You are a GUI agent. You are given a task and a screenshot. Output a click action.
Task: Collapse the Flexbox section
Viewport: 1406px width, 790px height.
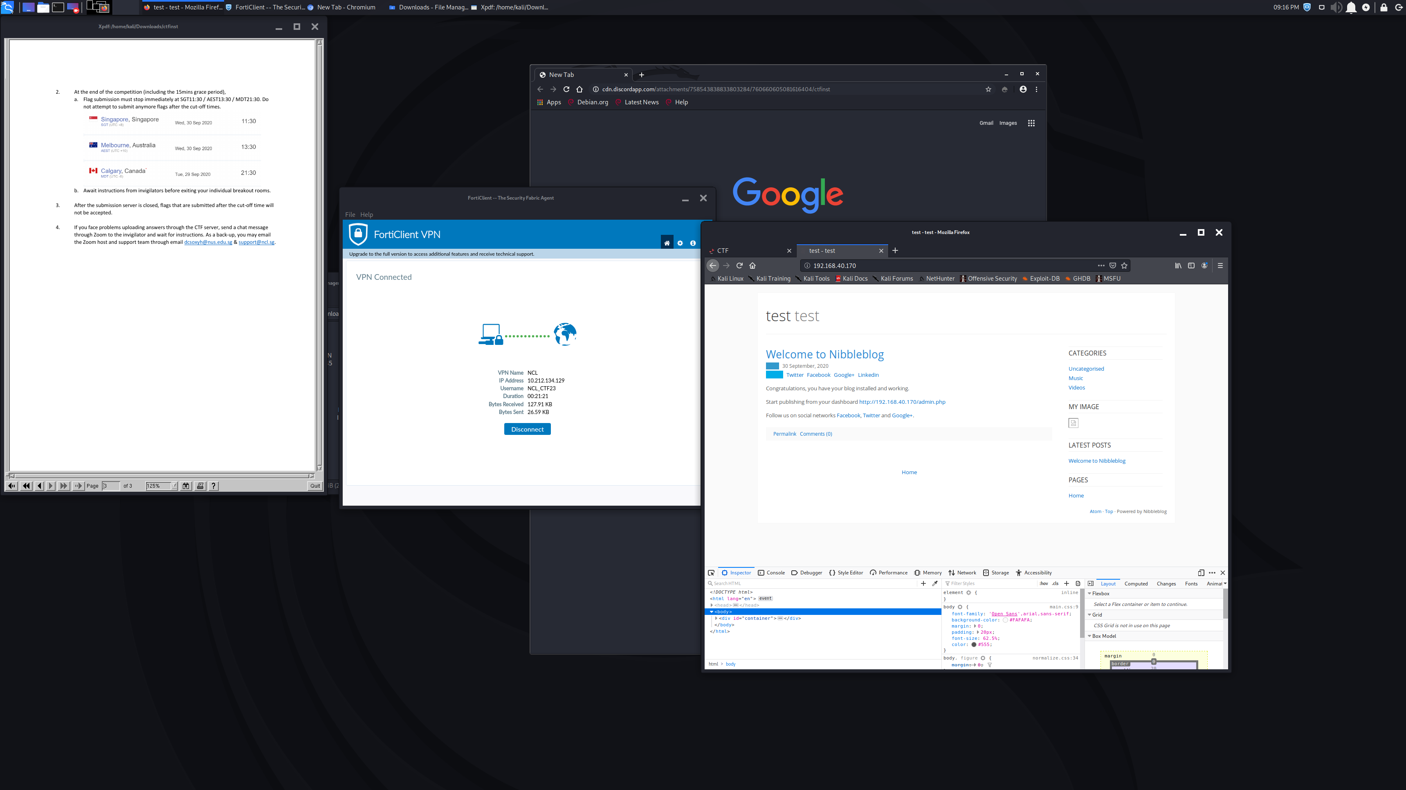1090,594
